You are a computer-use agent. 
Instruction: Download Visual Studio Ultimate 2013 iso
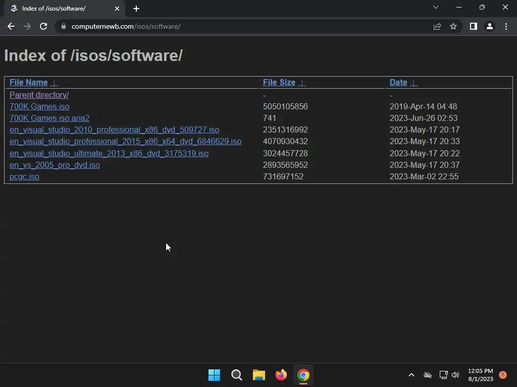click(109, 153)
